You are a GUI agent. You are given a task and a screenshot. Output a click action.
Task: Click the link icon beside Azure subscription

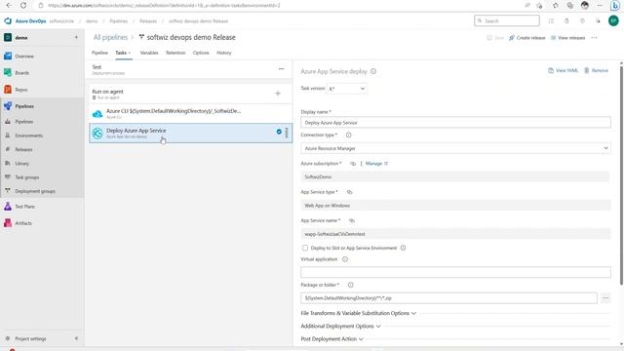353,164
